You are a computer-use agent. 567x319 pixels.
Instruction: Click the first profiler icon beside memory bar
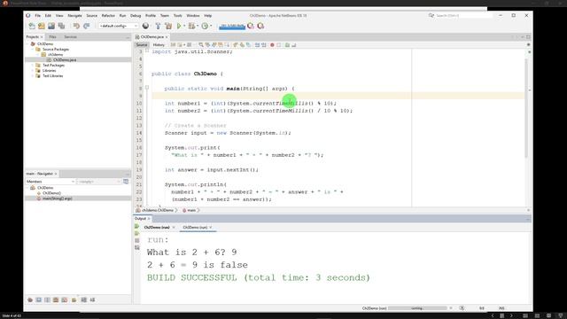click(251, 26)
